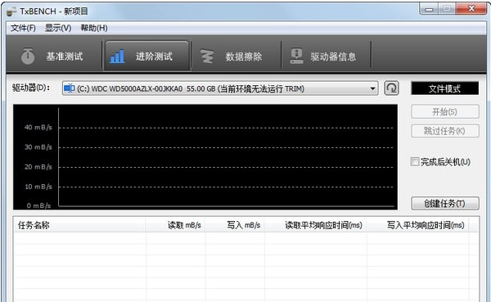Click the 跳过任务(K) button
Viewport: 491px width, 302px height.
pos(445,131)
